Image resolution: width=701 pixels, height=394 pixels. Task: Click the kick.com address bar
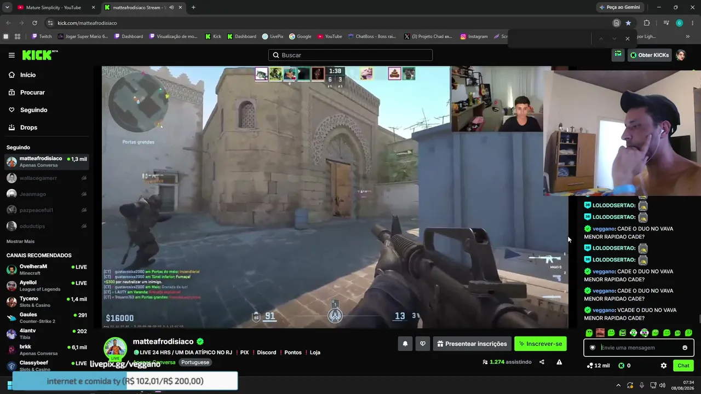[x=329, y=23]
